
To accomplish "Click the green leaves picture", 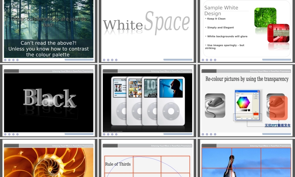I will pos(265,18).
